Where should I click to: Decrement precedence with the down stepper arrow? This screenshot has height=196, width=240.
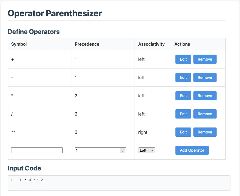123,152
